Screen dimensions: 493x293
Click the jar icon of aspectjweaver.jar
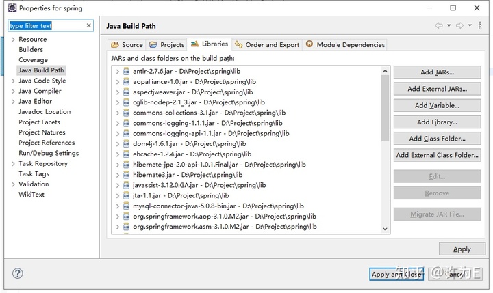coord(126,92)
